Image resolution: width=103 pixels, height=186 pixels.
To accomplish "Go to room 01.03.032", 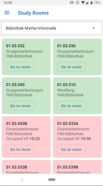I will [x=20, y=67].
